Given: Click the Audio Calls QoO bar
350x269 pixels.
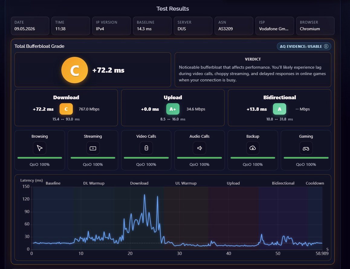Looking at the screenshot, I should [x=199, y=158].
